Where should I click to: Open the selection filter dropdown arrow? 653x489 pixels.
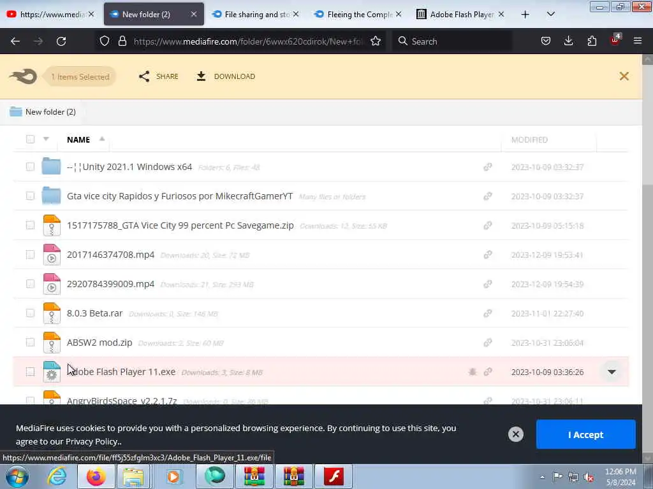(46, 139)
